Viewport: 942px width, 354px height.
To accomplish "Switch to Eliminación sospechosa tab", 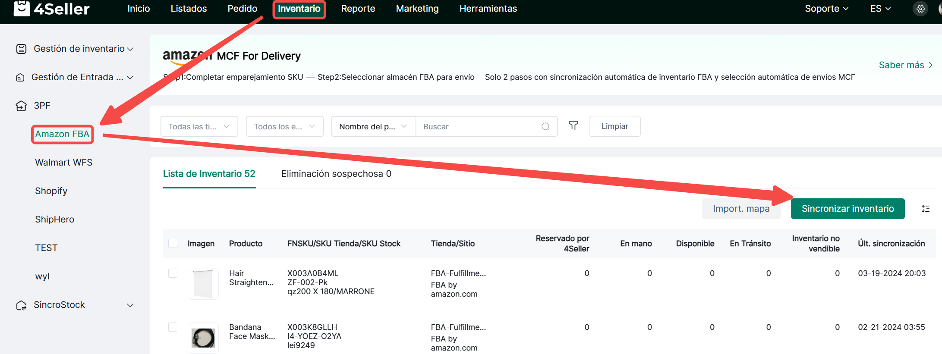I will pos(336,174).
